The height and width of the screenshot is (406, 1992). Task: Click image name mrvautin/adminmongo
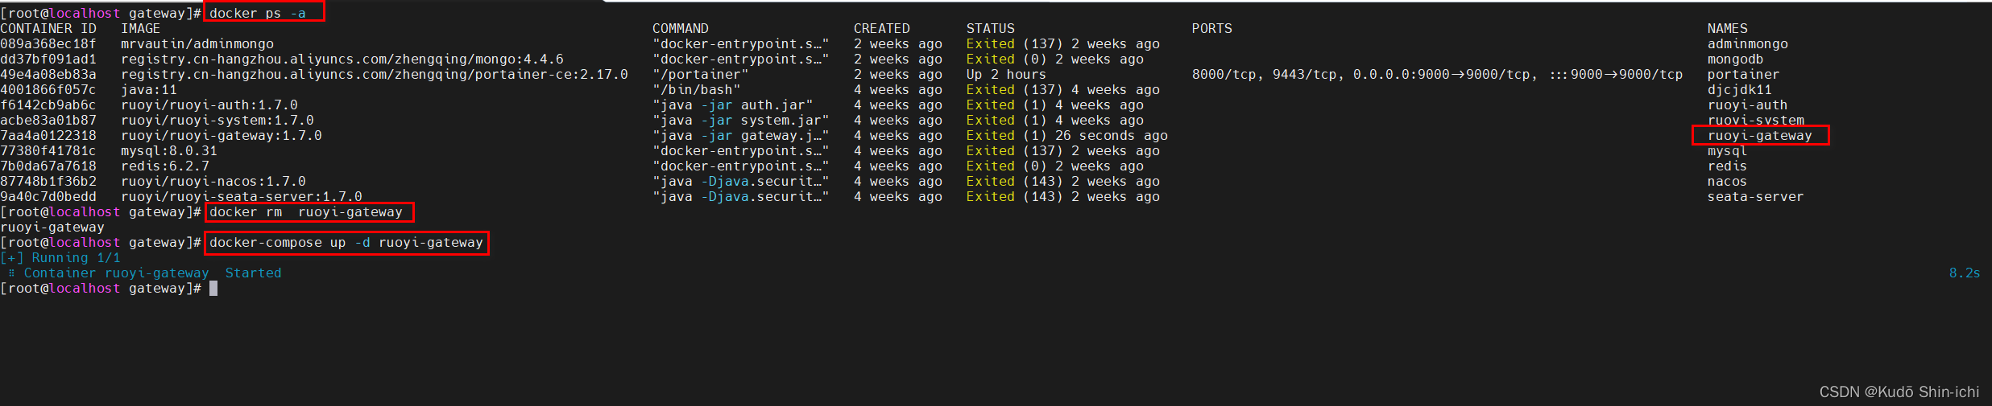point(197,44)
